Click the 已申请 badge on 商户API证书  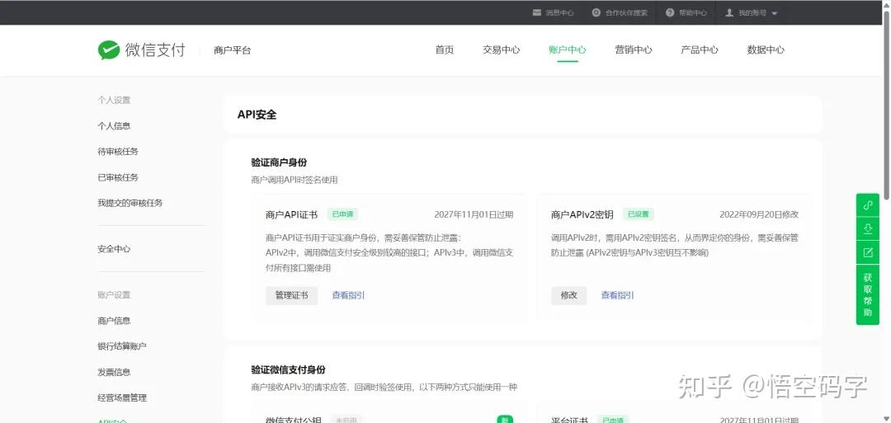(x=342, y=214)
